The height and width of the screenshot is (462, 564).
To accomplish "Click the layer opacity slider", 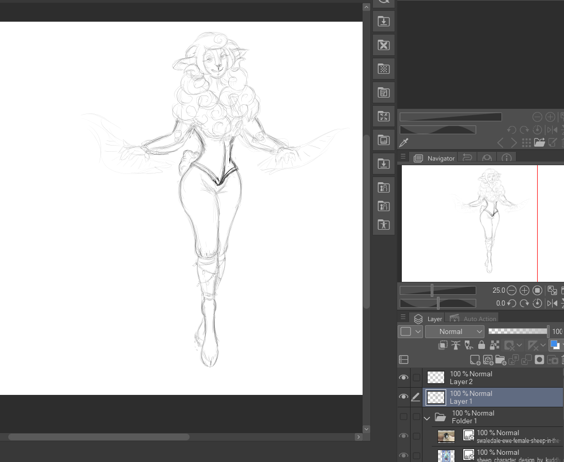I will pyautogui.click(x=518, y=331).
